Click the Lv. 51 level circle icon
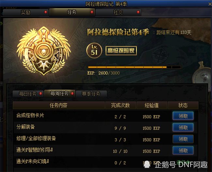This screenshot has width=212, height=172. click(x=94, y=50)
